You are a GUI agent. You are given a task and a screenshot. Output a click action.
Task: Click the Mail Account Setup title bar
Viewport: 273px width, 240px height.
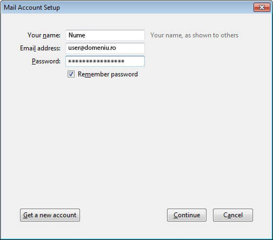(x=126, y=8)
